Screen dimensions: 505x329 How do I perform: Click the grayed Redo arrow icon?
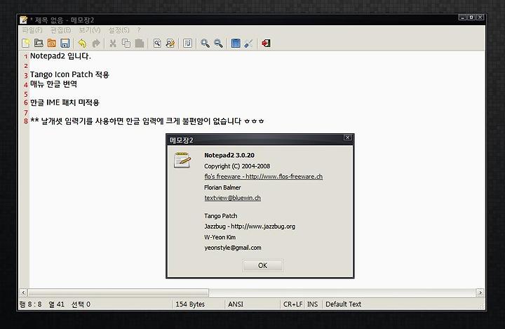[x=96, y=43]
